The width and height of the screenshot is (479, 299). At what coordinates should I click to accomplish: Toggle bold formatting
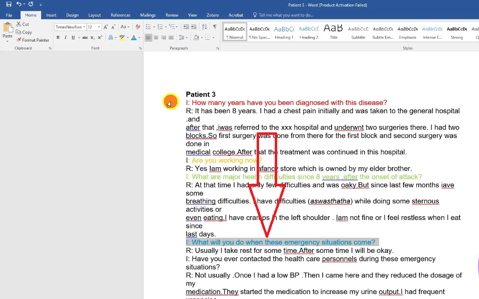coord(58,38)
